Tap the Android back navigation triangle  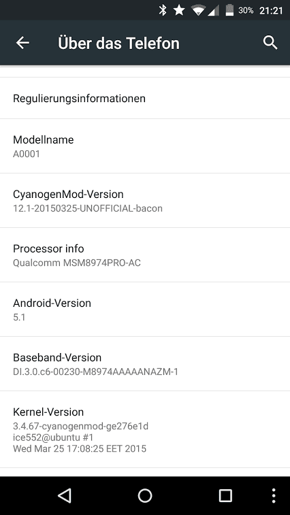[65, 495]
